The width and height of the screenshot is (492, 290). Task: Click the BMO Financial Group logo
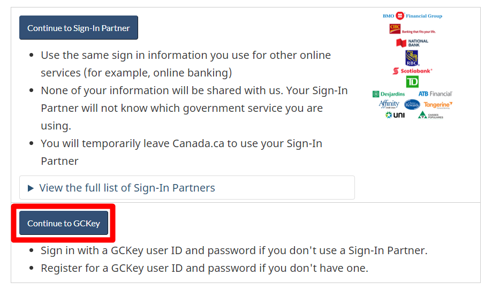(x=412, y=16)
